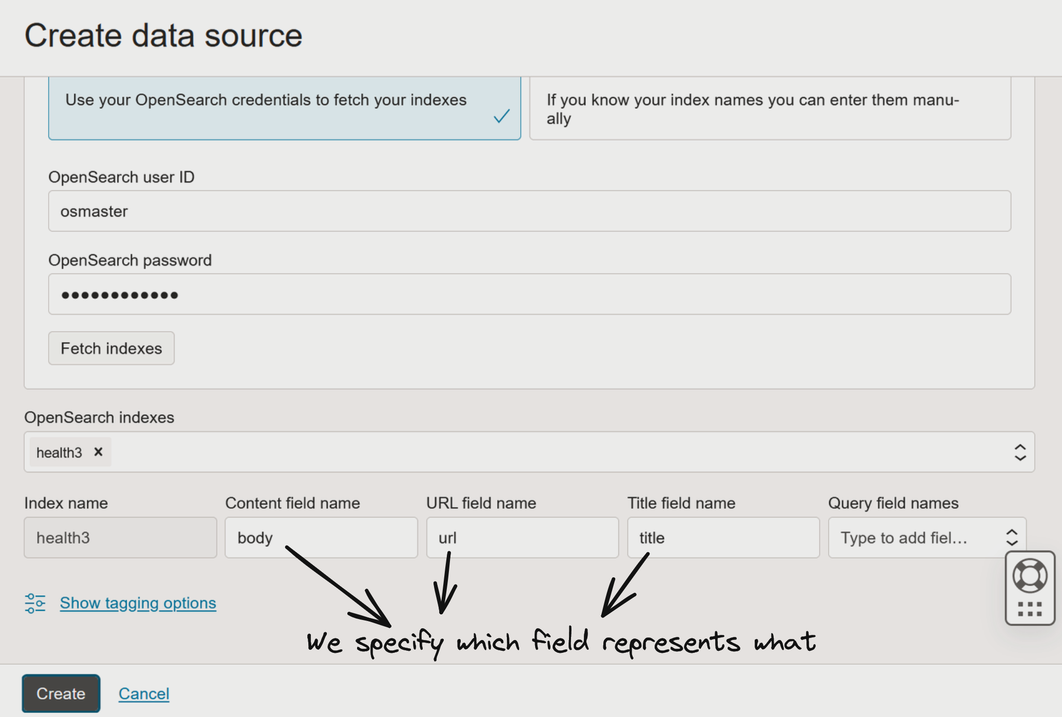Click the Create data source heading
Image resolution: width=1062 pixels, height=717 pixels.
click(164, 35)
